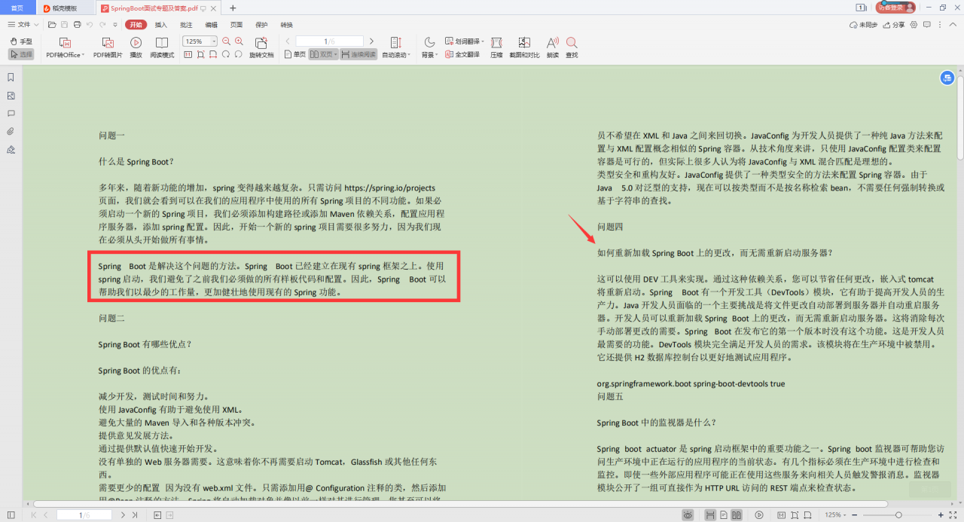This screenshot has width=964, height=522.
Task: Switch to 单页 single page view
Action: (x=295, y=54)
